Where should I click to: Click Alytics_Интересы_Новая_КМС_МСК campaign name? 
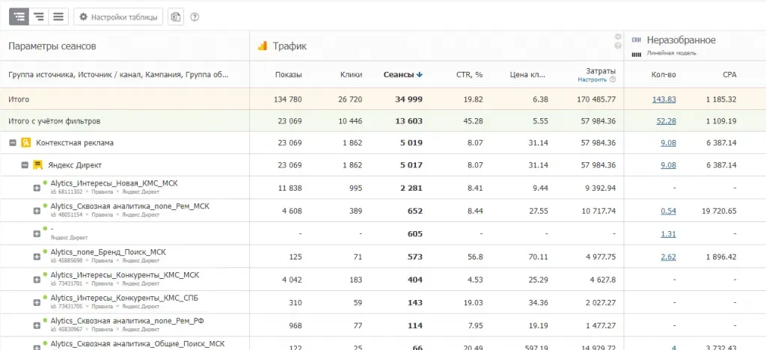coord(114,183)
